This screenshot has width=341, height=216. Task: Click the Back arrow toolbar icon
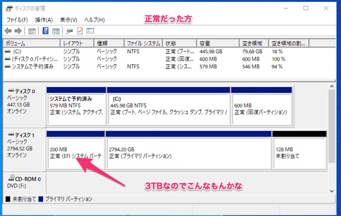coord(8,31)
